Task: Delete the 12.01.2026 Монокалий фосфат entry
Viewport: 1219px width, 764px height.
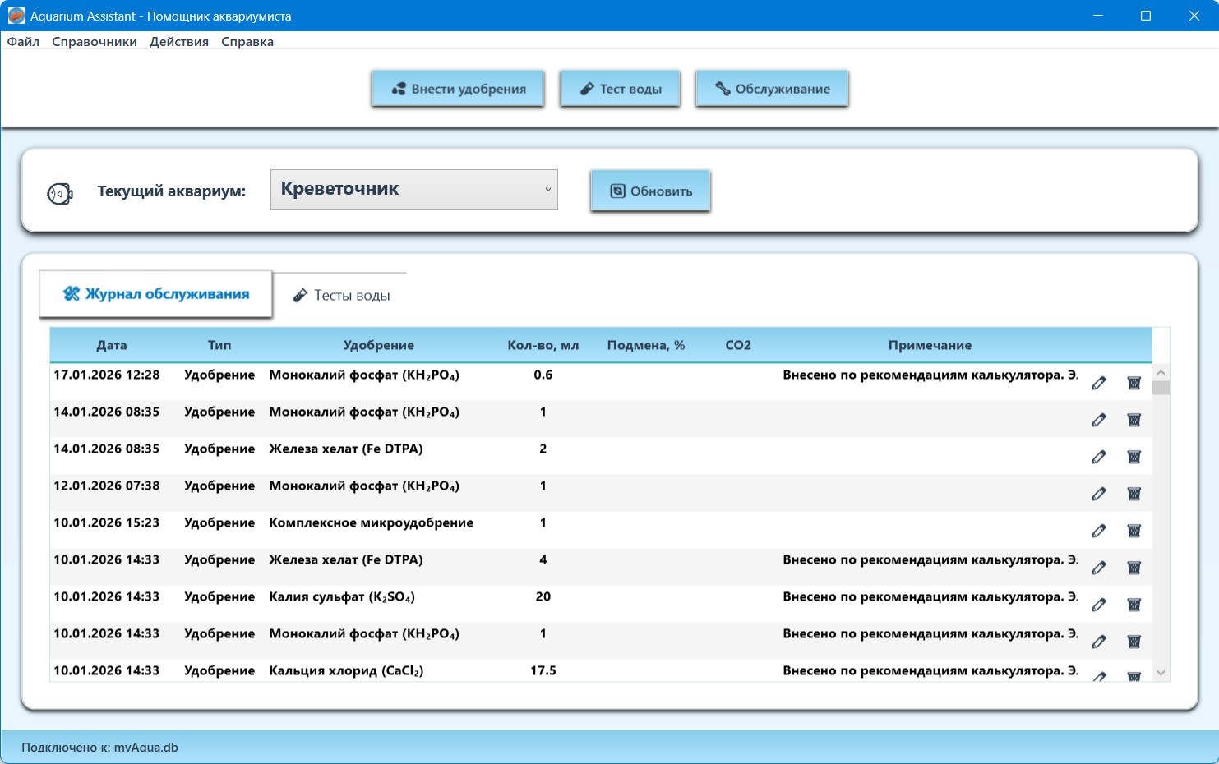Action: 1134,494
